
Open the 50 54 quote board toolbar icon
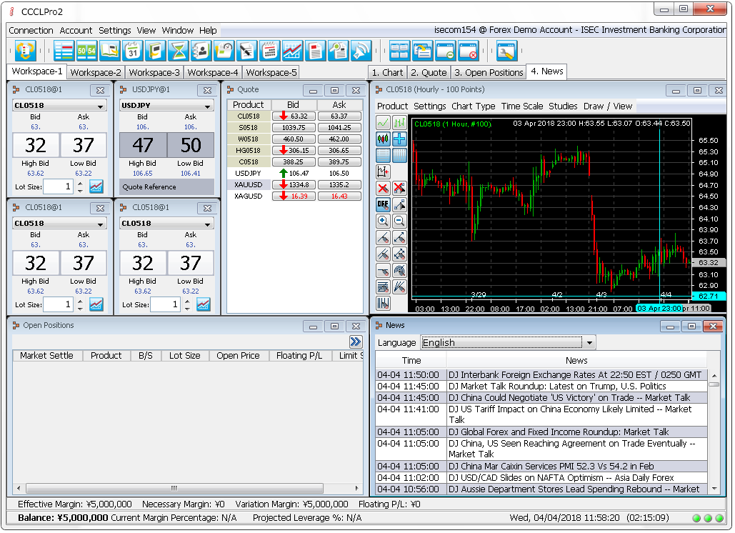pyautogui.click(x=86, y=51)
